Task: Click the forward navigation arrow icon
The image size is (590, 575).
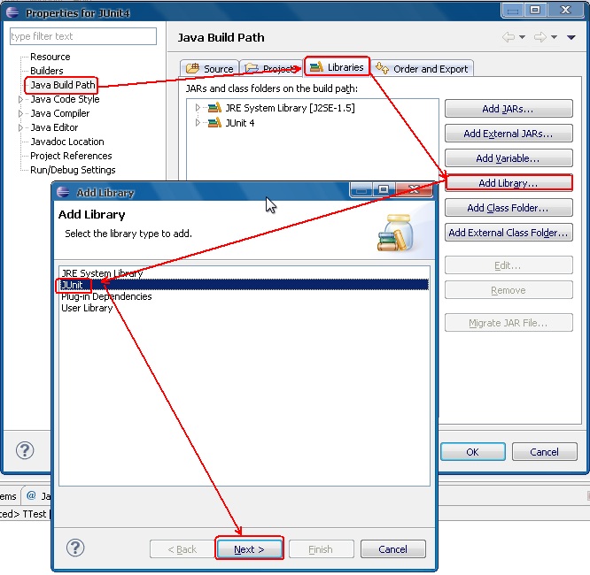Action: click(540, 37)
